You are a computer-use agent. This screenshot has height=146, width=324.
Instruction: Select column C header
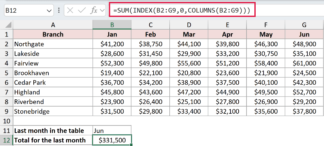(x=150, y=25)
